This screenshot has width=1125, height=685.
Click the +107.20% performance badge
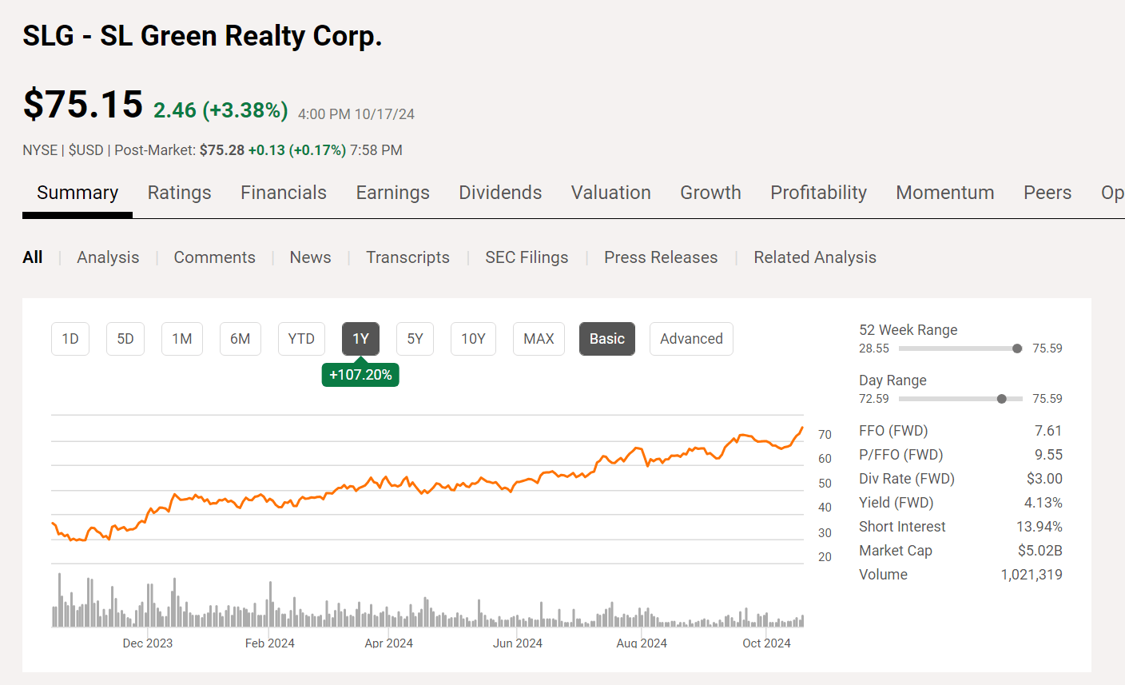pos(360,373)
